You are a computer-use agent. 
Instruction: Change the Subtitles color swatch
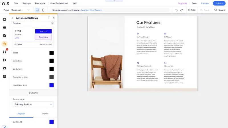[x=52, y=61]
